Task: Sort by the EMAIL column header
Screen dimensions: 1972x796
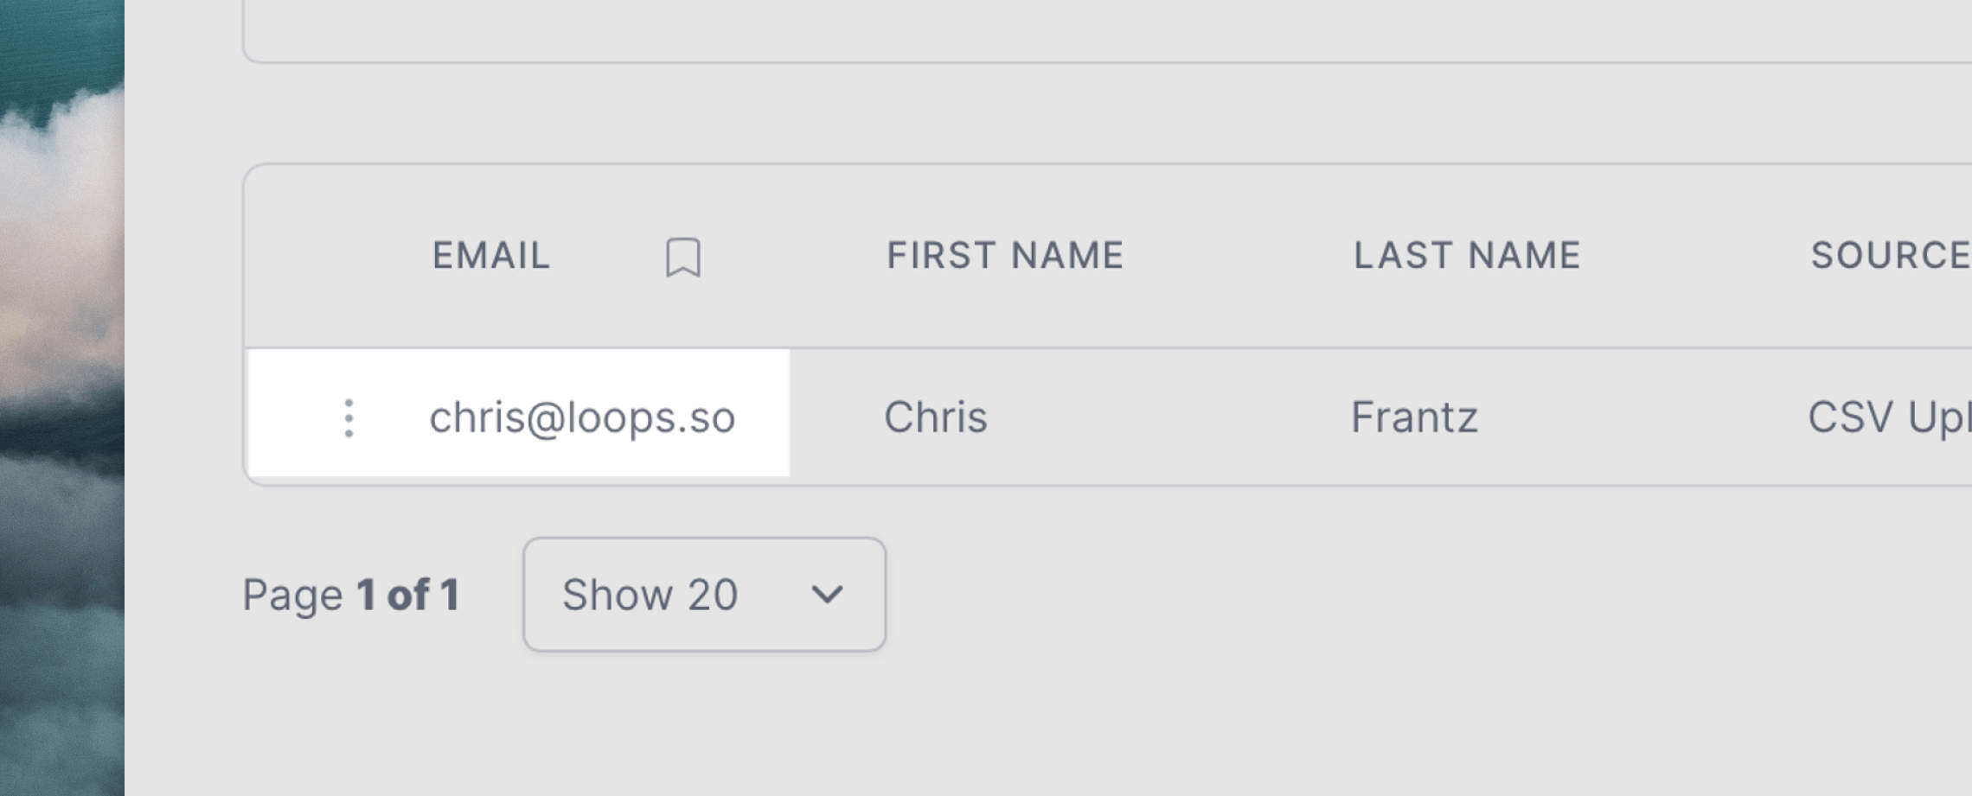Action: tap(491, 256)
